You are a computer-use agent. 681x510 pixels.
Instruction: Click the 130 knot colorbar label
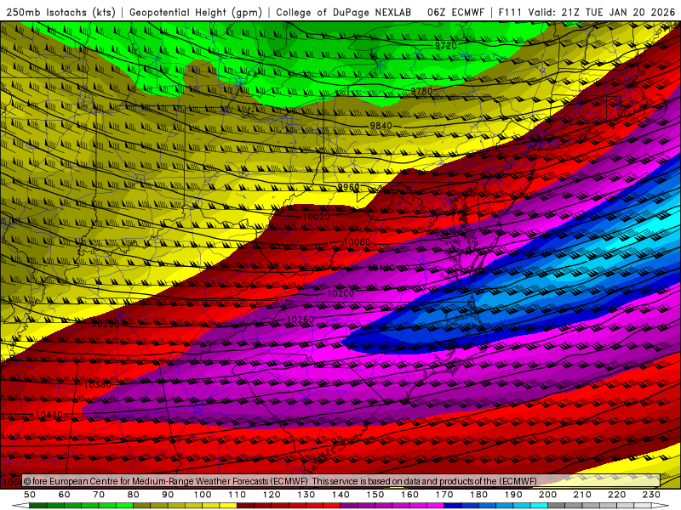pos(306,495)
